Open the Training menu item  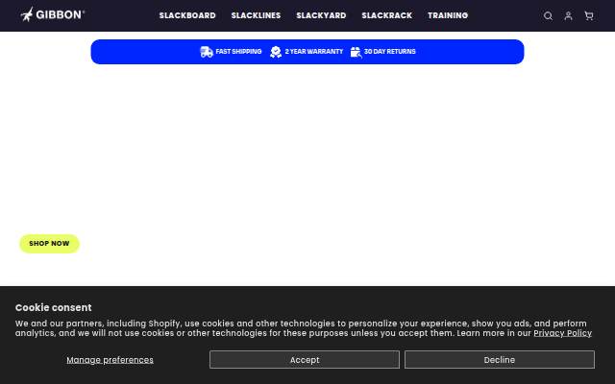[x=448, y=15]
